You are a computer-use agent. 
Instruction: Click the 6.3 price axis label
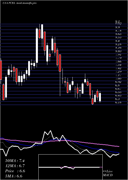pos(118,99)
